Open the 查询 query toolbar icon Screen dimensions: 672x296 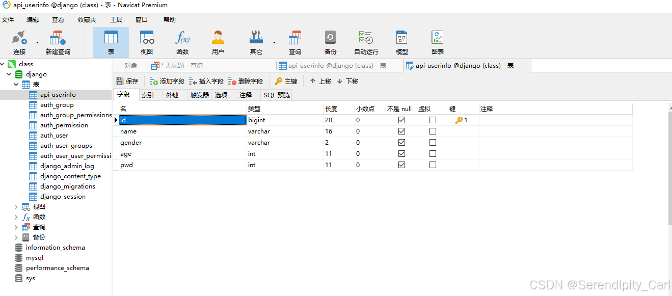pyautogui.click(x=294, y=38)
